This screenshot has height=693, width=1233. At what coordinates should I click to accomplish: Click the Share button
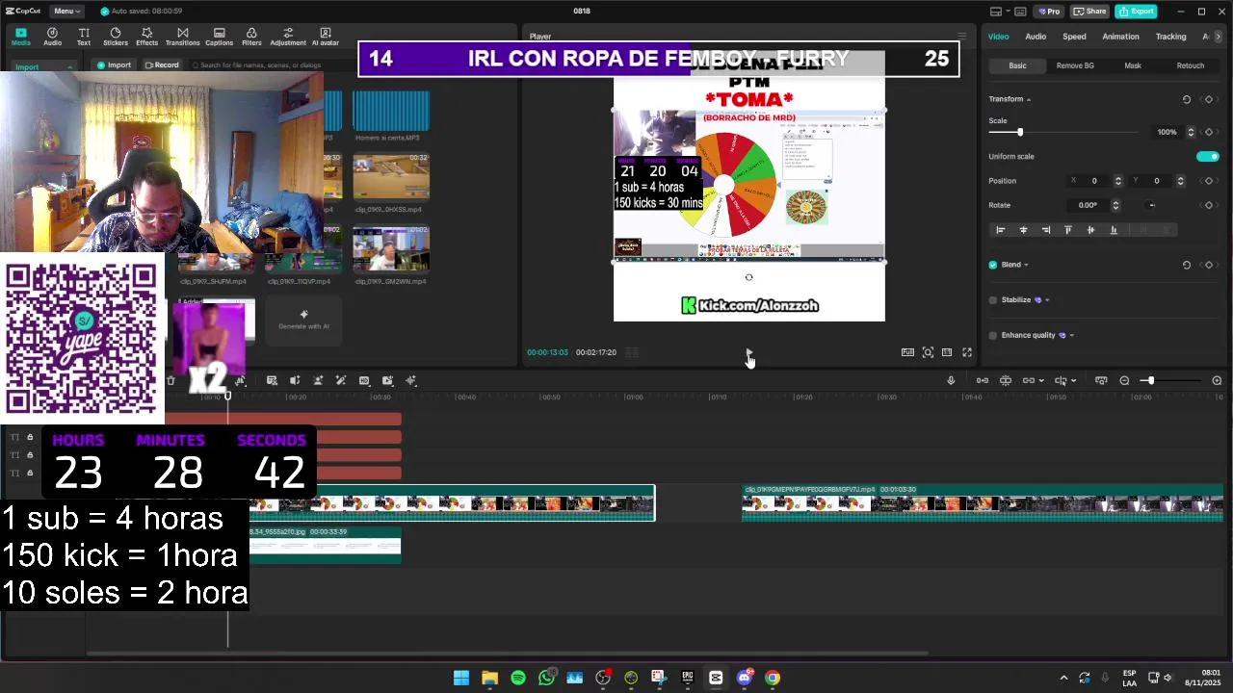1089,11
